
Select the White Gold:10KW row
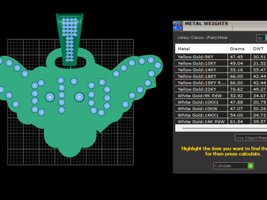point(221,108)
